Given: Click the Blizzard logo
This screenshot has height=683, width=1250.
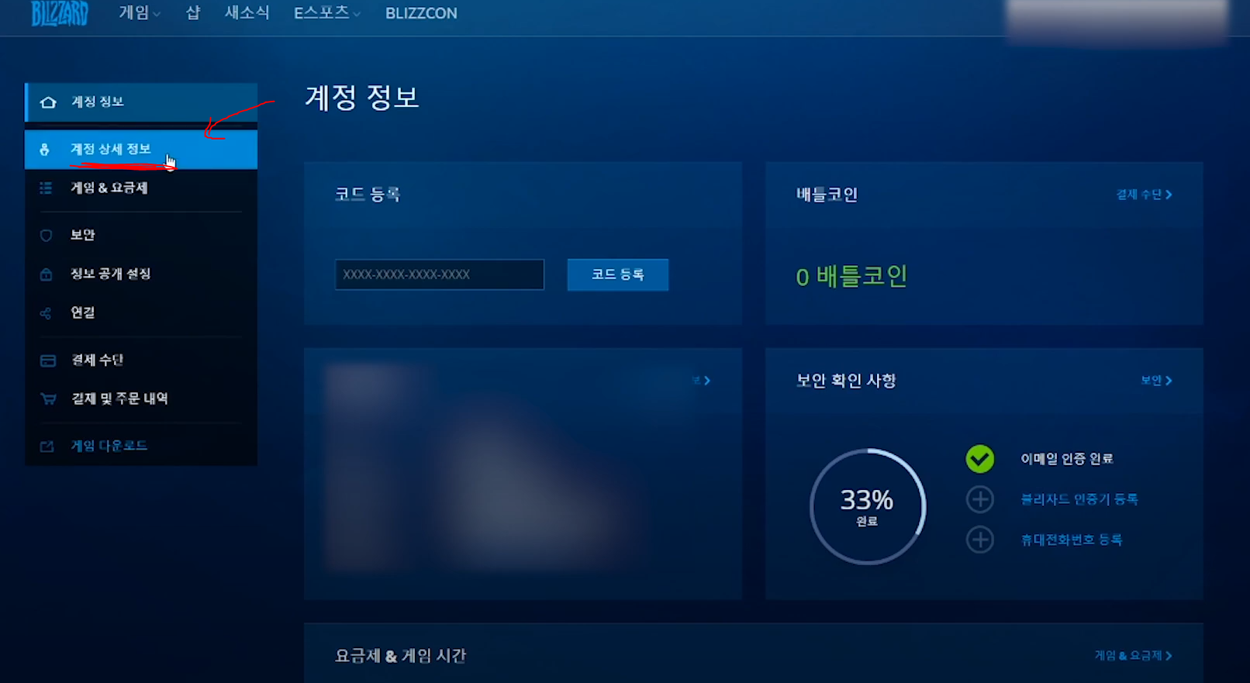Looking at the screenshot, I should click(60, 13).
